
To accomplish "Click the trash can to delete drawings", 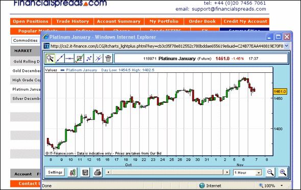I will click(108, 58).
